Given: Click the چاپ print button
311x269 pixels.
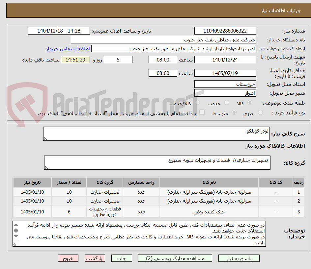Looking at the screenshot, I should (122, 258).
